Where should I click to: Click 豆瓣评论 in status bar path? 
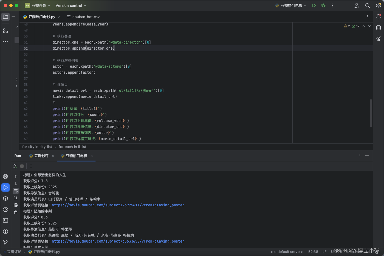13,252
